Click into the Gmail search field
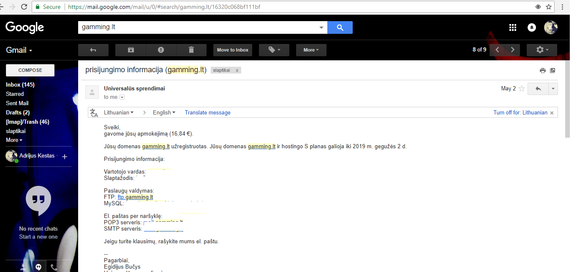Viewport: 577px width, 272px height. coord(198,27)
